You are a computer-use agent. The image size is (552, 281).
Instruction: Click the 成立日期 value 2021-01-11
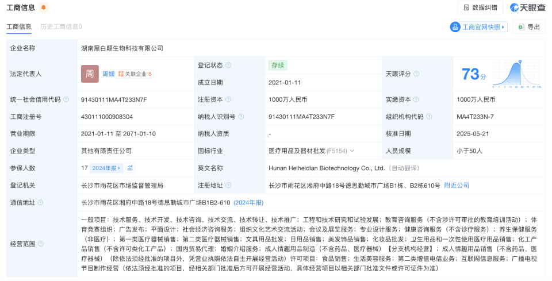[x=285, y=82]
